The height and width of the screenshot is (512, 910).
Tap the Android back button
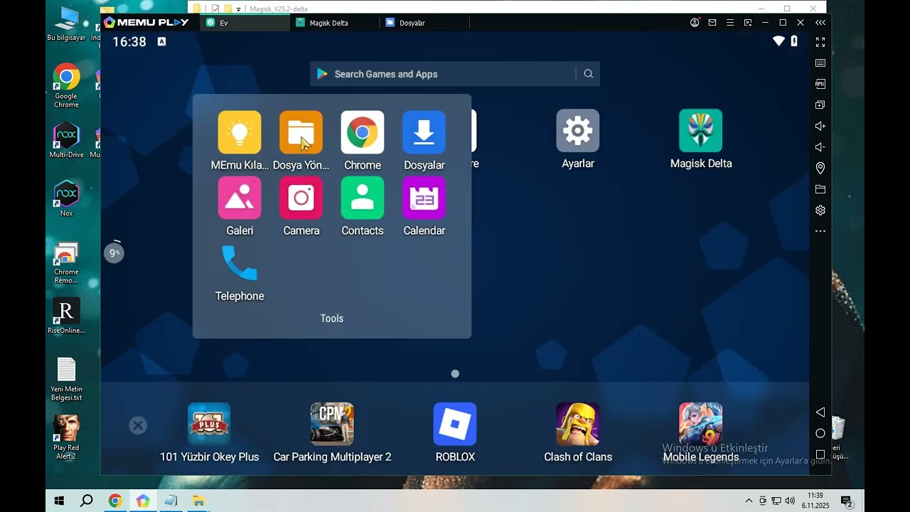[x=820, y=412]
